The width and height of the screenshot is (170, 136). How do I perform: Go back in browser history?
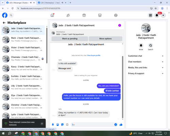tap(3, 8)
